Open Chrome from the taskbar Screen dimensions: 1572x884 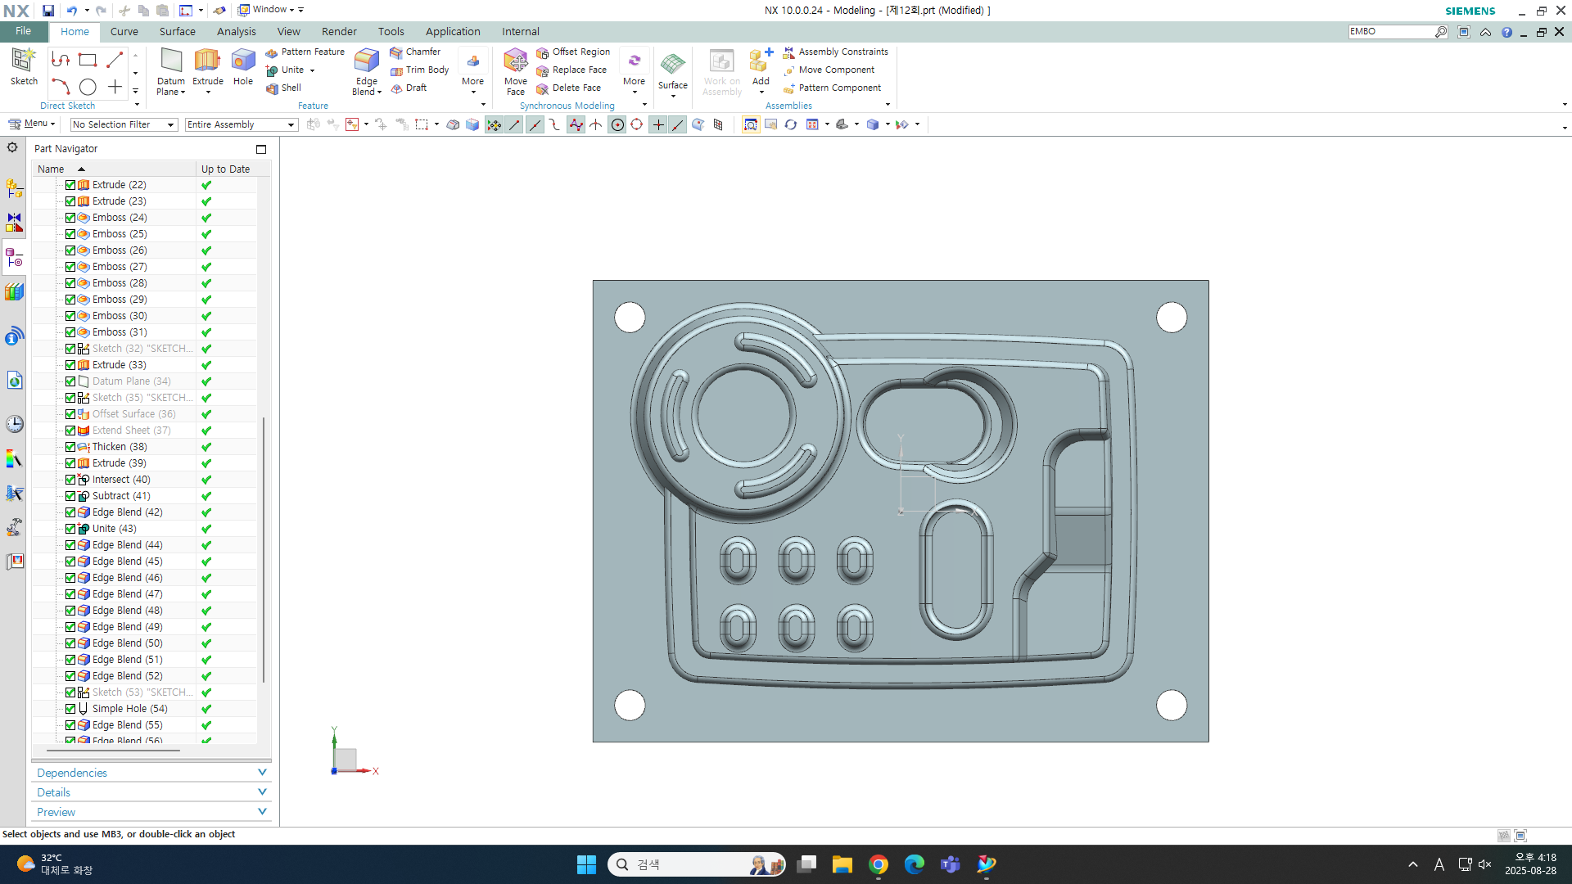[879, 864]
